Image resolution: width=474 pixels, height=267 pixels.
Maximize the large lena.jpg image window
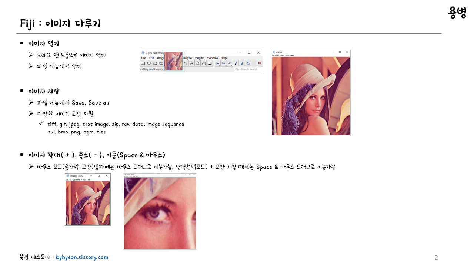click(x=340, y=52)
